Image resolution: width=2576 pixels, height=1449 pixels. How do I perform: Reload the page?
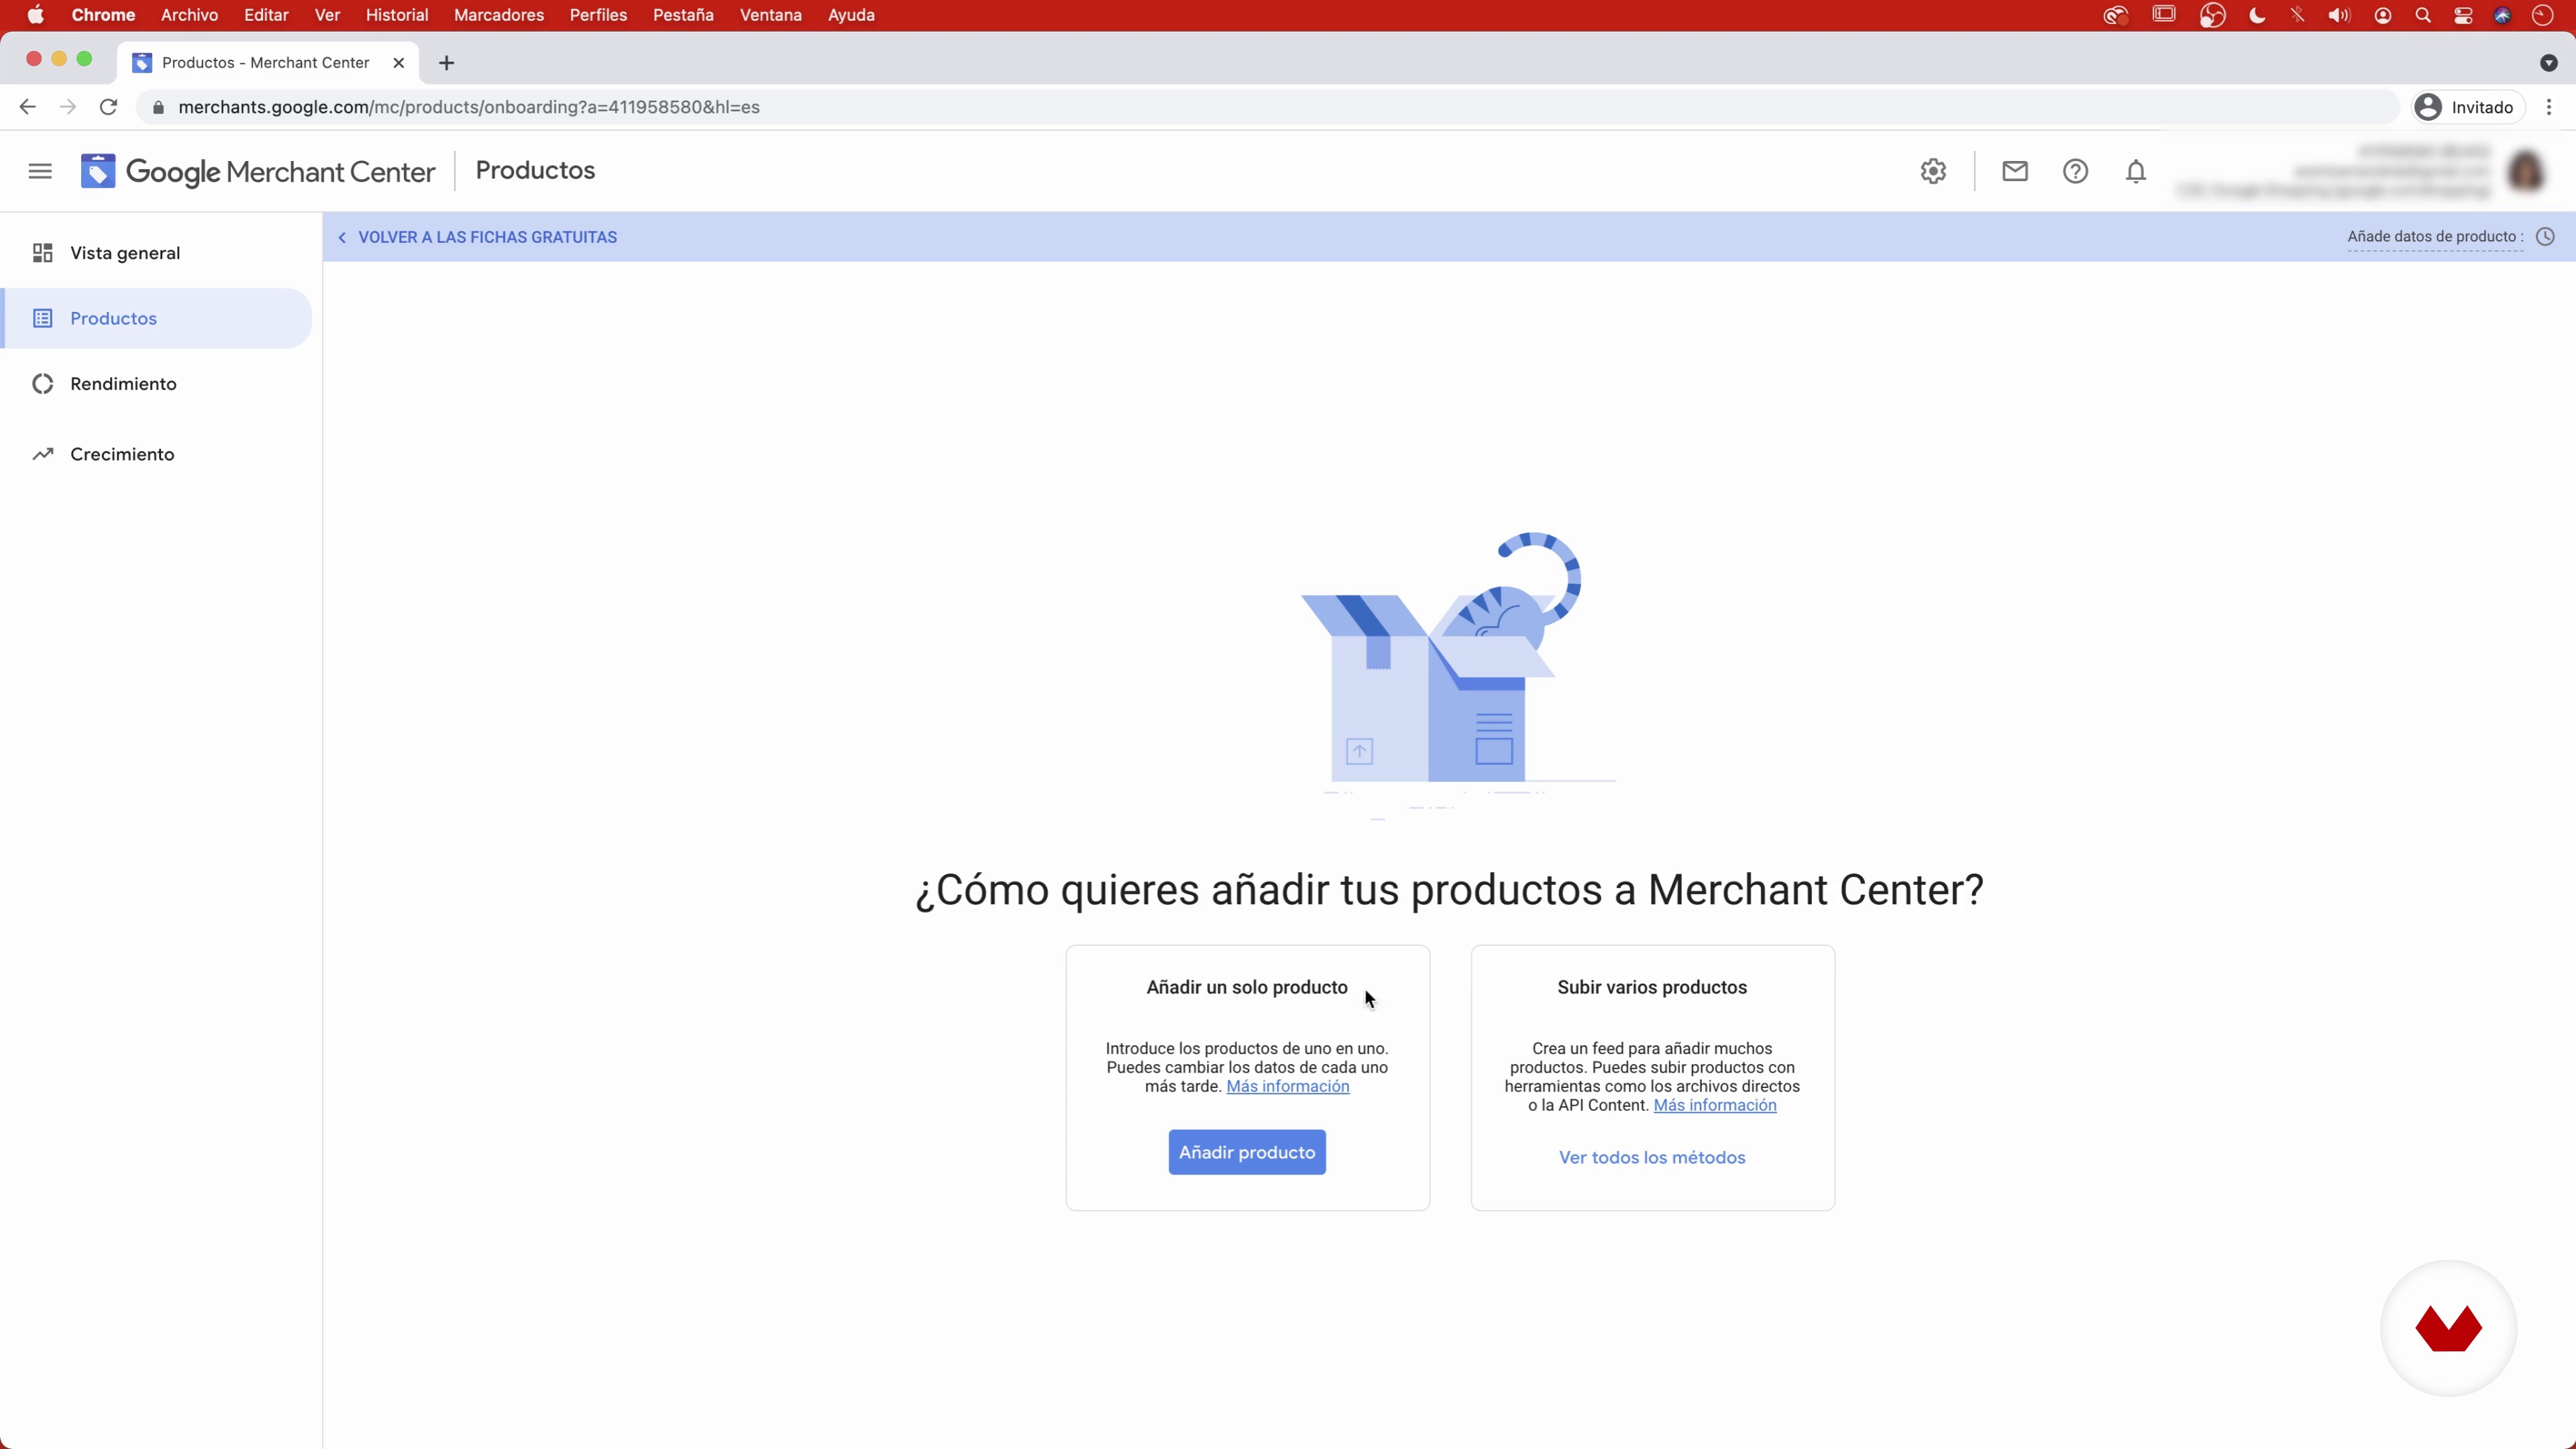click(108, 107)
